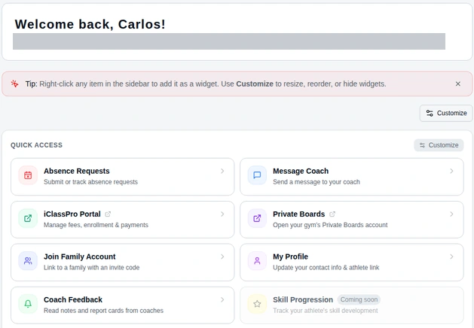This screenshot has width=474, height=328.
Task: Open the Message Coach chevron arrow
Action: click(x=451, y=171)
